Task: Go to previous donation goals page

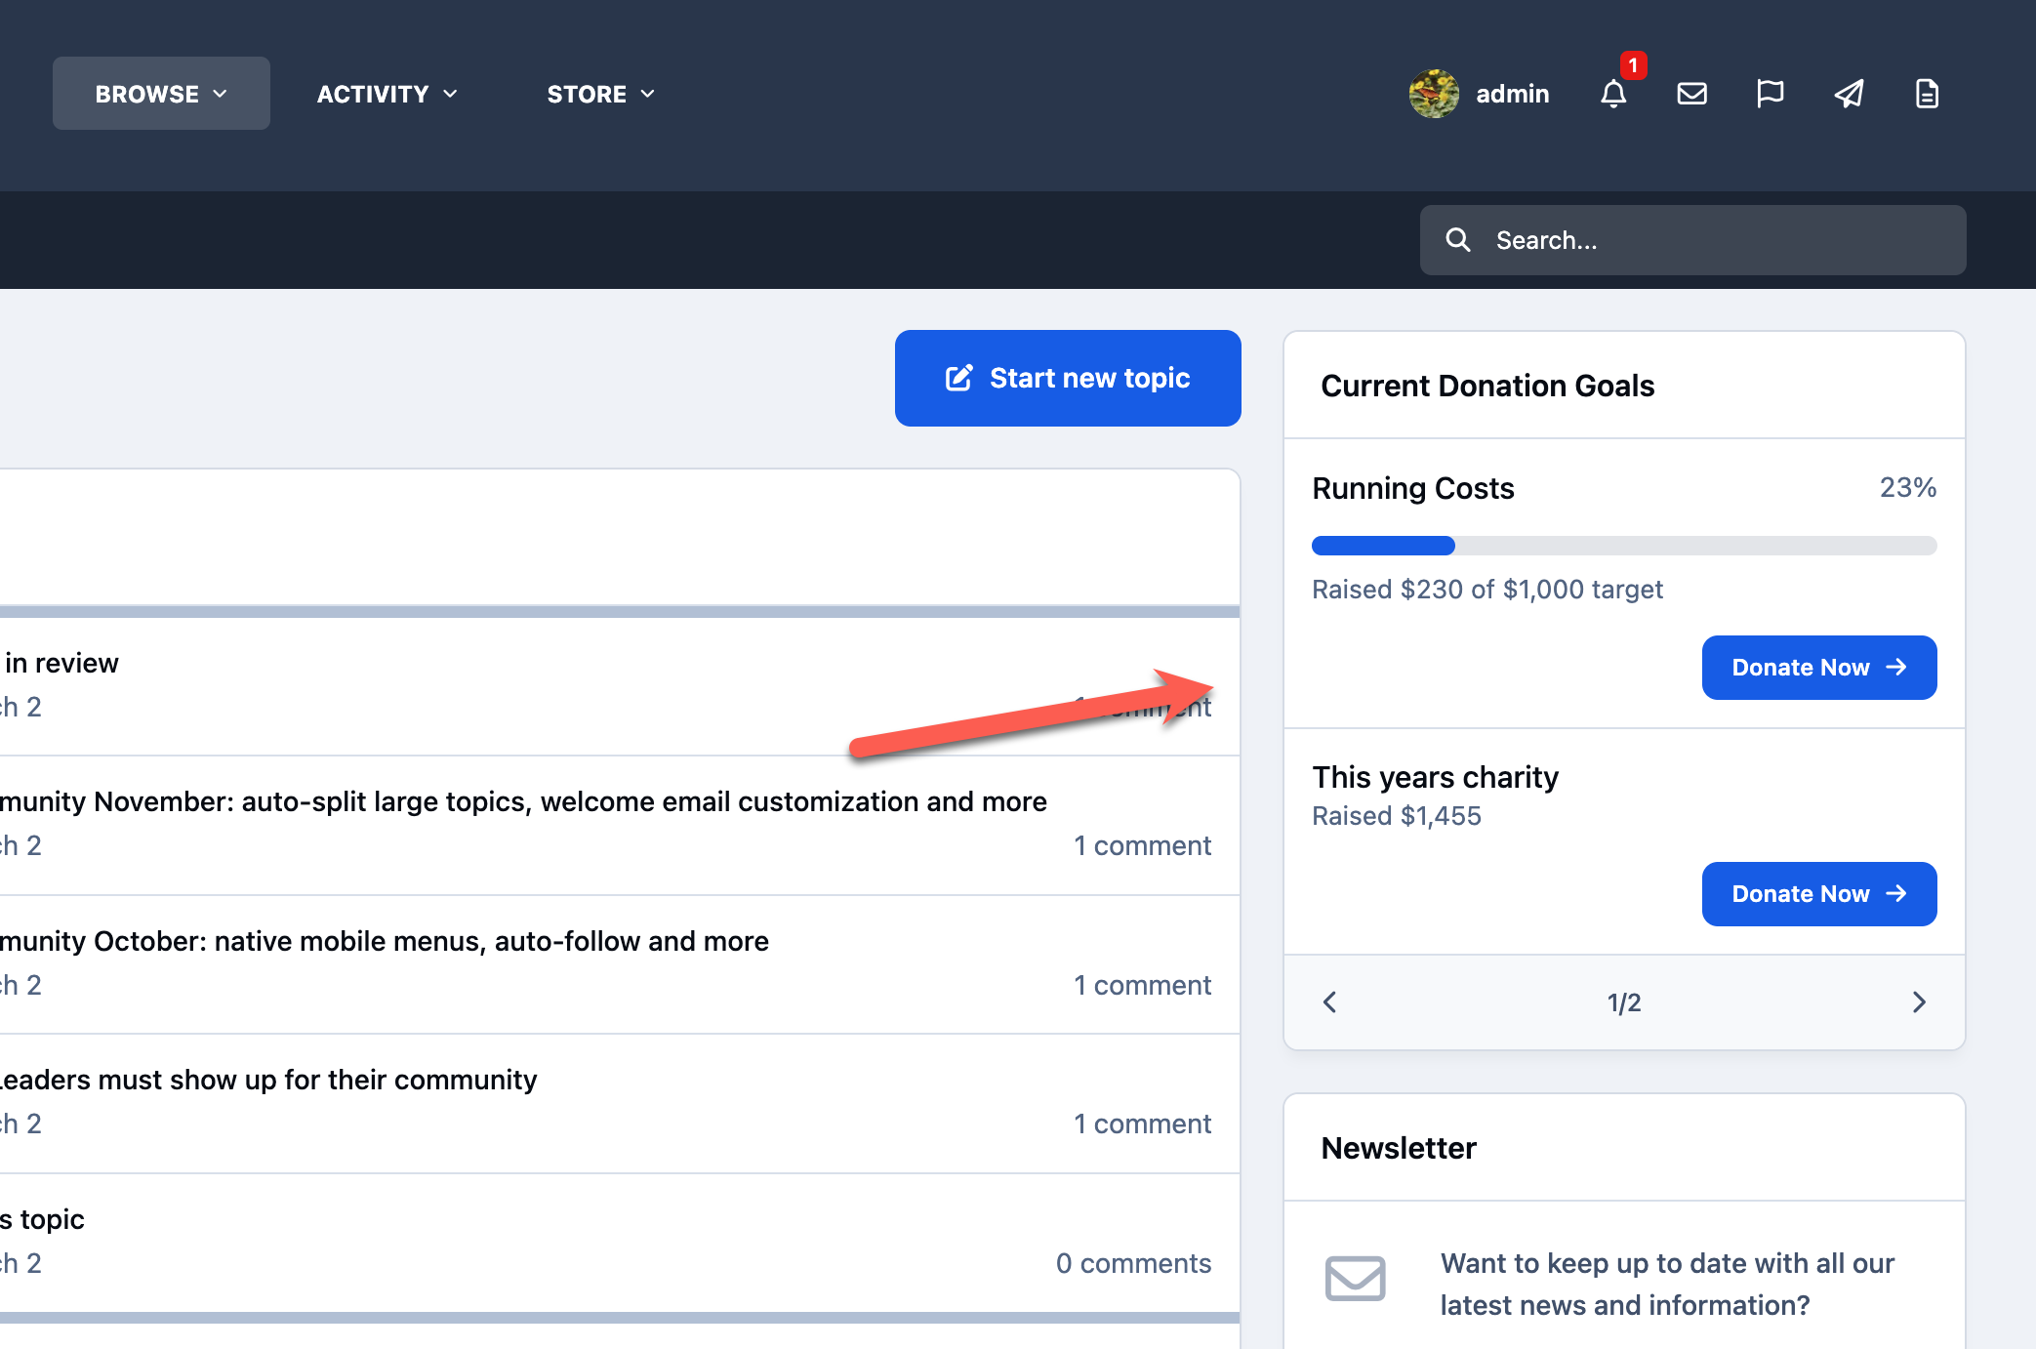Action: [x=1329, y=1002]
